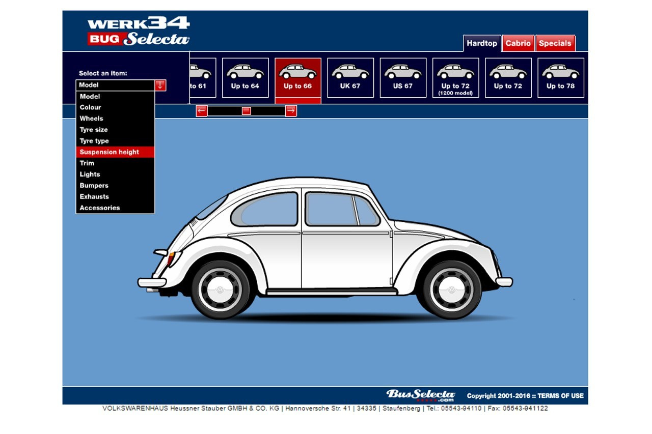This screenshot has height=434, width=652.
Task: Select Model in the dropdown list
Action: 115,96
